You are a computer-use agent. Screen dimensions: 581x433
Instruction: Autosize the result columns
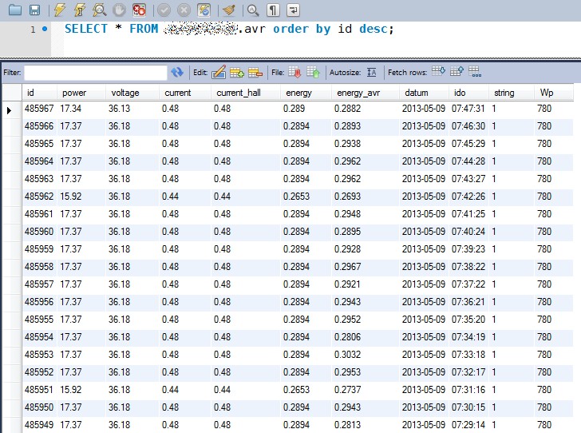click(372, 72)
